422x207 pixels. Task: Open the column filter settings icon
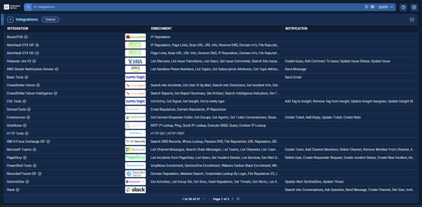click(412, 20)
